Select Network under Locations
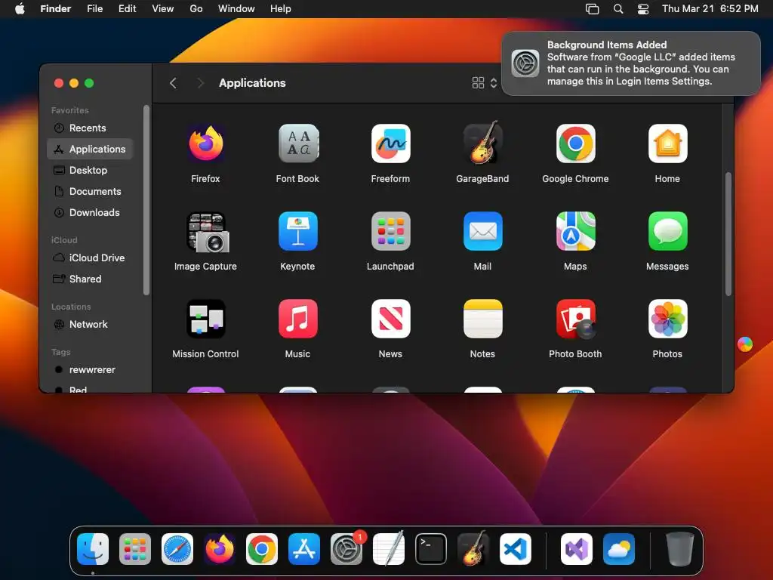 90,325
